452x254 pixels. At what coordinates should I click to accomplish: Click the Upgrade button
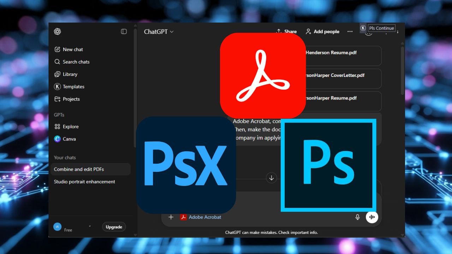click(114, 227)
